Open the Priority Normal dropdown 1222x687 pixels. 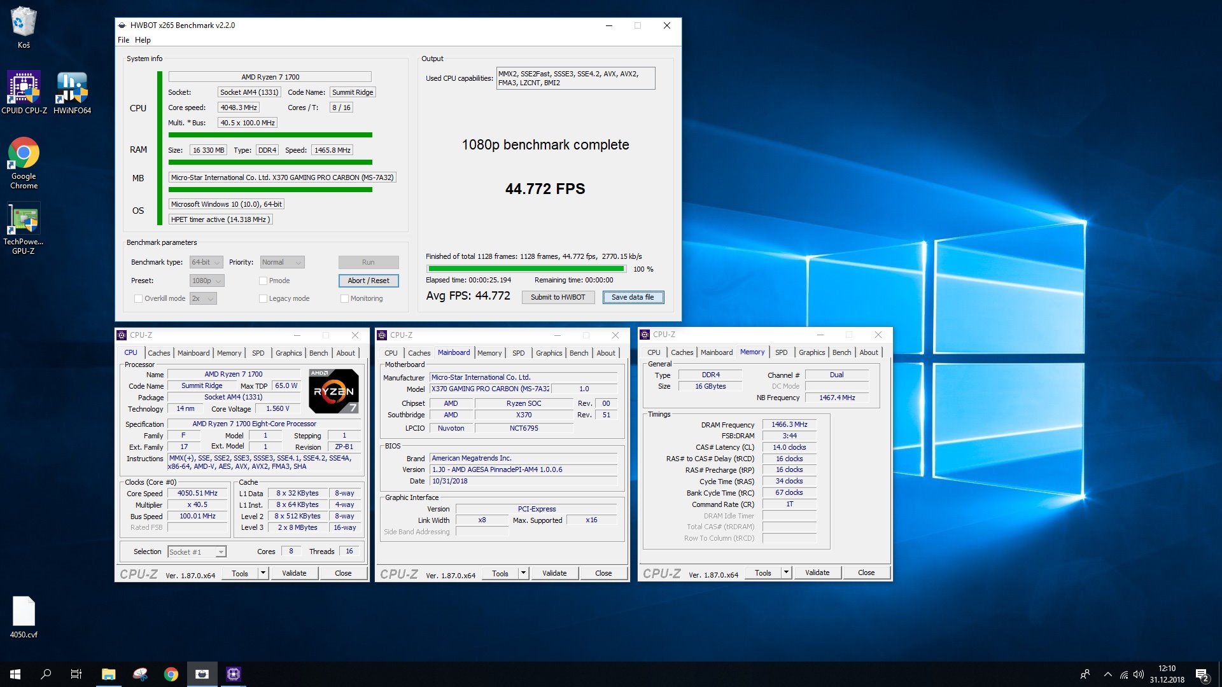coord(282,262)
